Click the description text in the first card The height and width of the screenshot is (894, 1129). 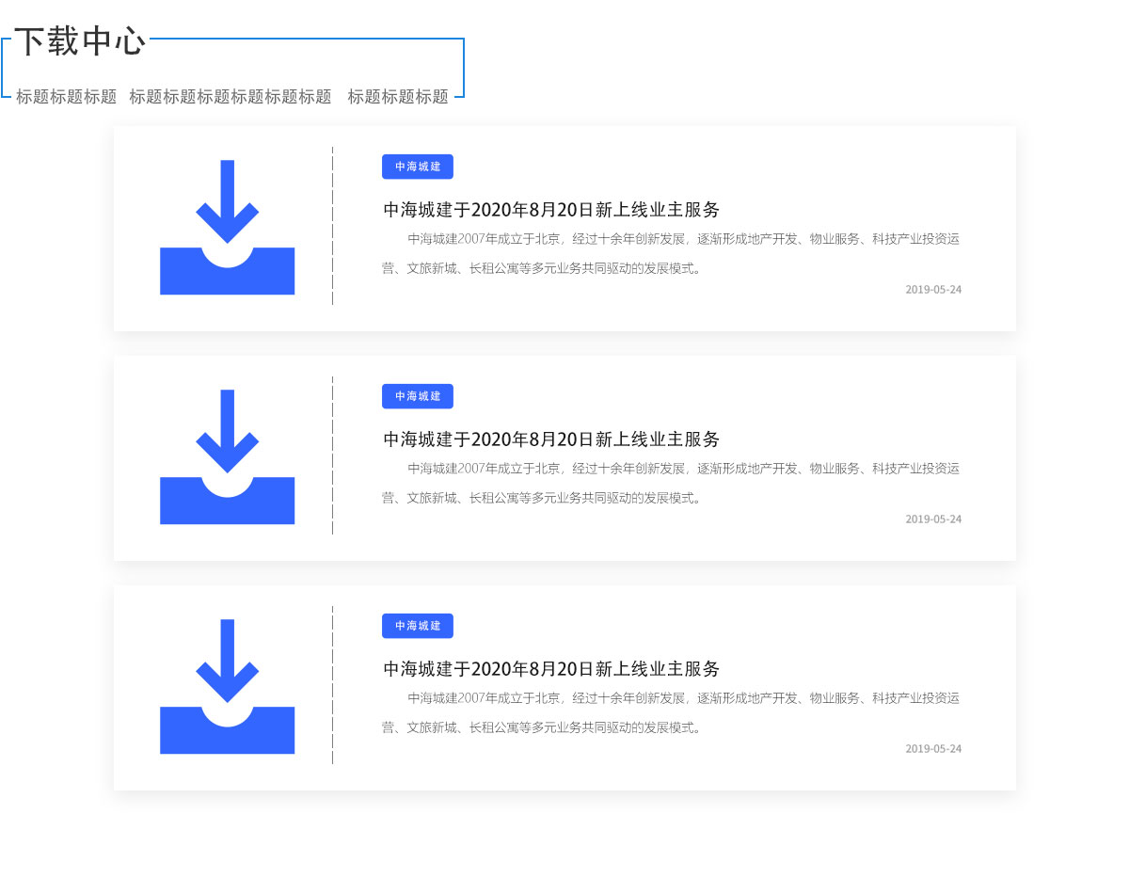tap(671, 253)
